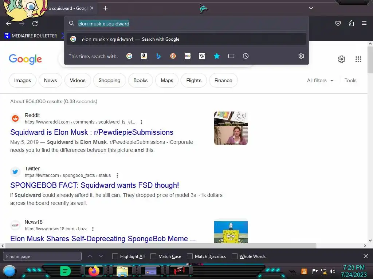Open 'Elon Musk Shares Self-Deprecating SpongeBob Meme' link

[103, 238]
